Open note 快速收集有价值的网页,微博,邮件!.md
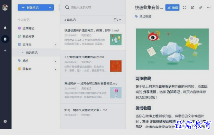This screenshot has height=135, width=214. click(x=93, y=37)
